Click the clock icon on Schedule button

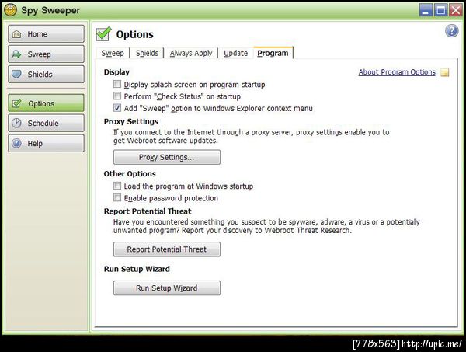16,123
